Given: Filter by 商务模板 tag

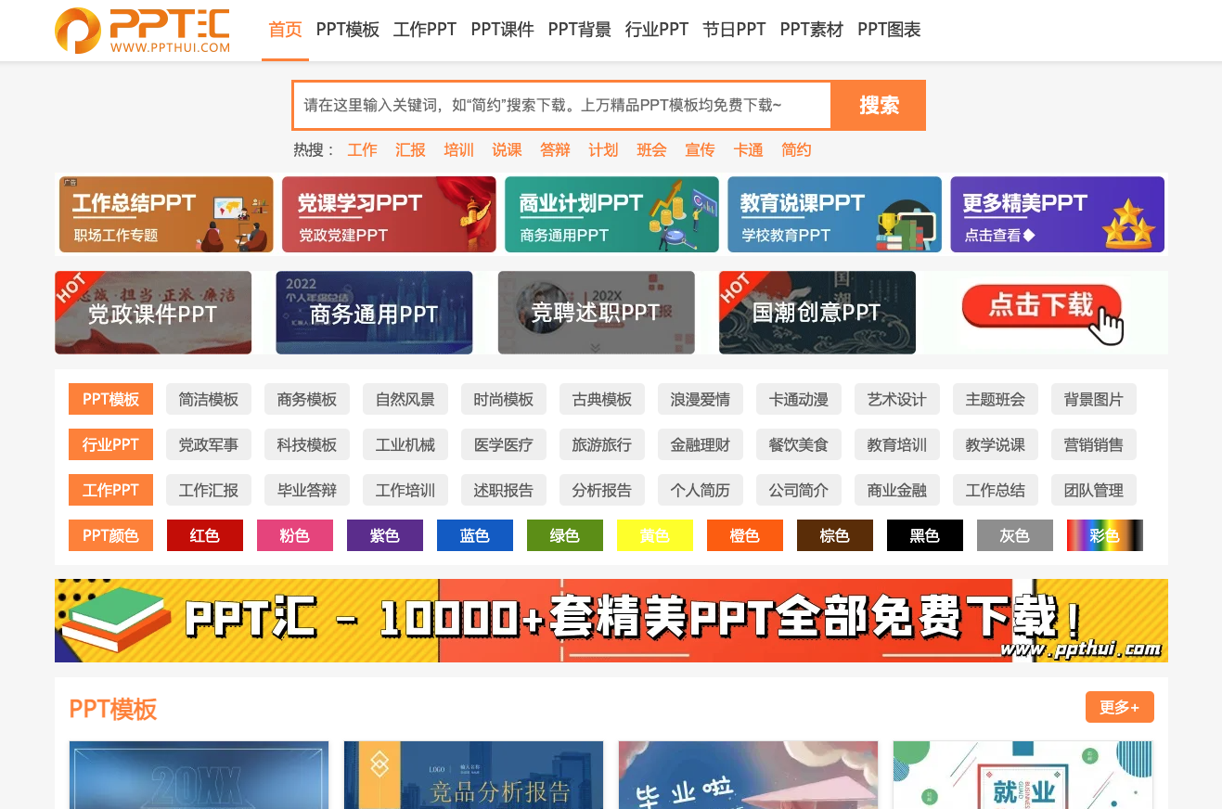Looking at the screenshot, I should (307, 399).
